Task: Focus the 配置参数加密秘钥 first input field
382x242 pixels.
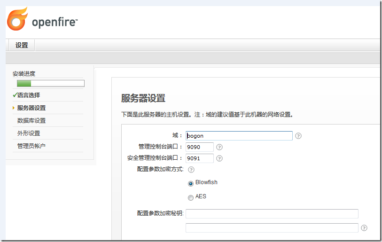Action: pyautogui.click(x=272, y=214)
